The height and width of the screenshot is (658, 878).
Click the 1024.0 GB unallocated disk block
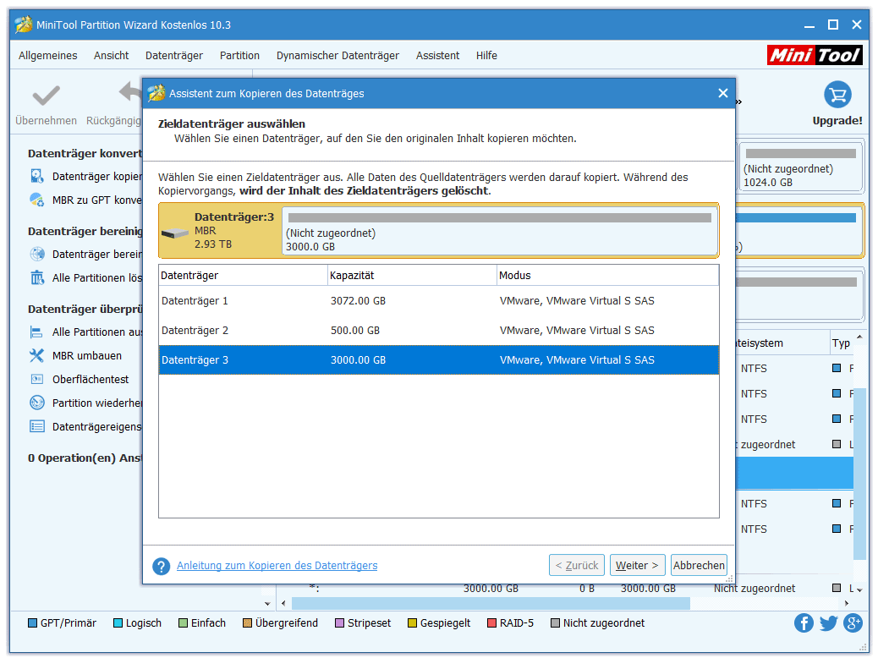click(x=800, y=167)
